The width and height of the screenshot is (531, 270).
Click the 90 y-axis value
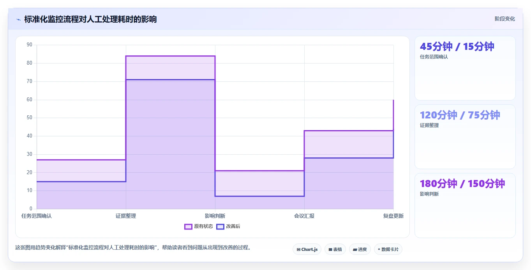pos(30,45)
